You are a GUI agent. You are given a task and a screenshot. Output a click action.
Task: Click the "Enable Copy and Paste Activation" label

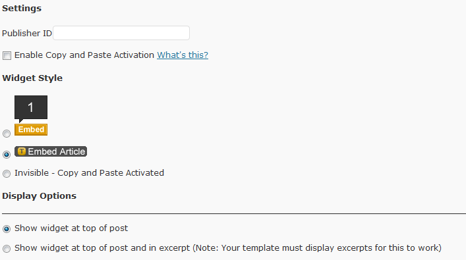[84, 55]
